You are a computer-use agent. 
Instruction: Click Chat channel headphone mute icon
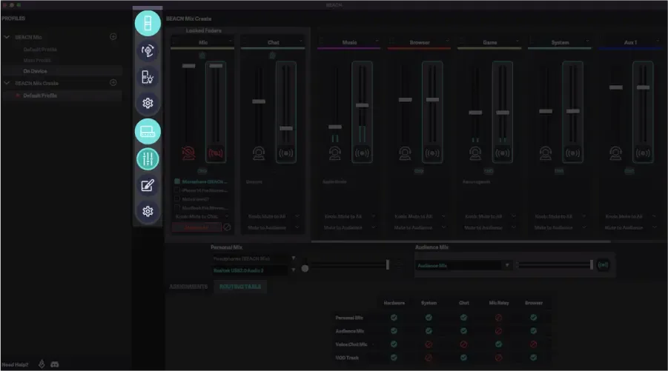pos(259,153)
